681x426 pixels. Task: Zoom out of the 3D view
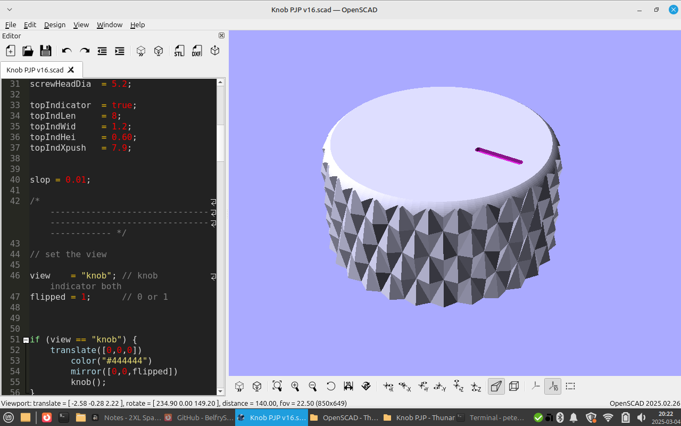coord(313,386)
